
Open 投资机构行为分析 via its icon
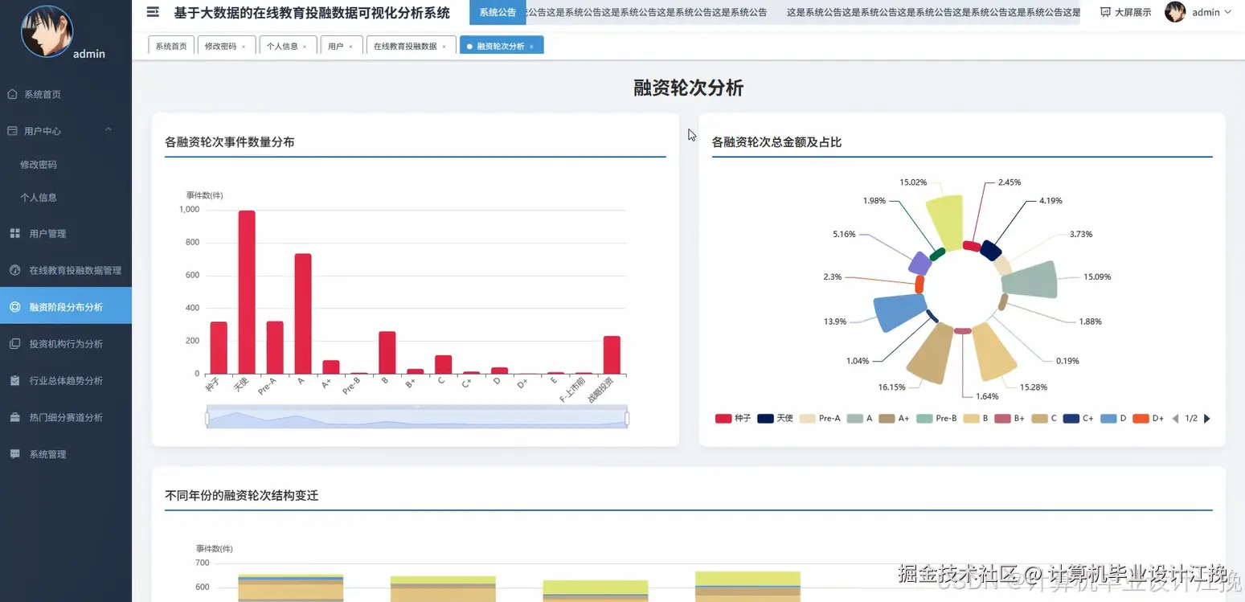pyautogui.click(x=14, y=344)
